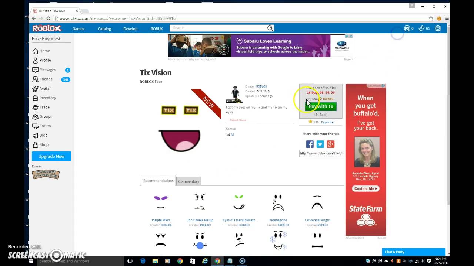Open the Woebegone face link
Screen dimensions: 474x266
(x=278, y=220)
